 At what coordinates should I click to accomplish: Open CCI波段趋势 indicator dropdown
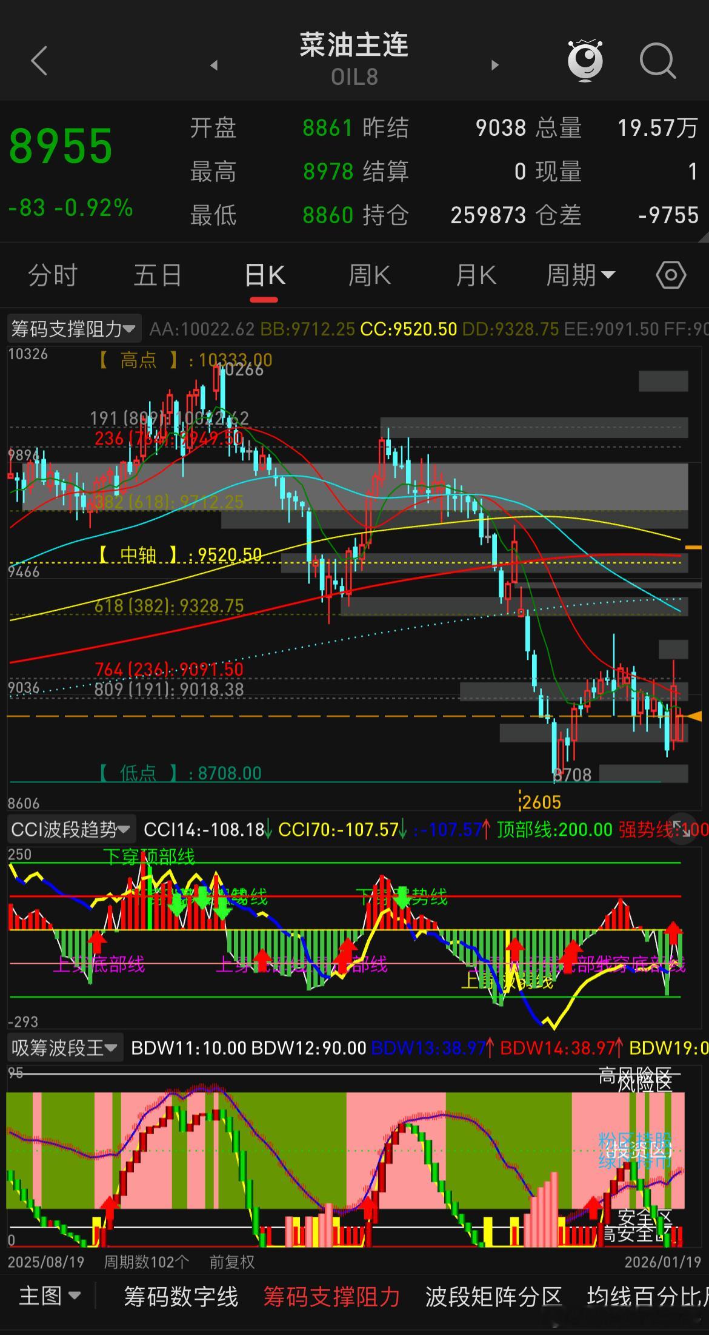[70, 829]
